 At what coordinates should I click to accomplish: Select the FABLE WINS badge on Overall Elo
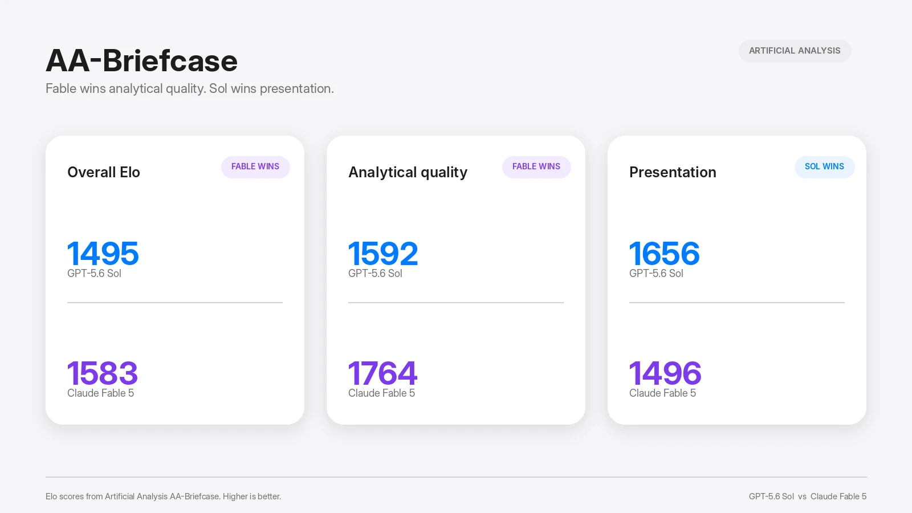[x=255, y=167]
